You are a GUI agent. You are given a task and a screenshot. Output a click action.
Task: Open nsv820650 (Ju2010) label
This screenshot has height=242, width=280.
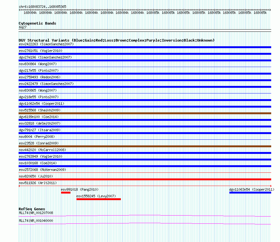[36, 176]
